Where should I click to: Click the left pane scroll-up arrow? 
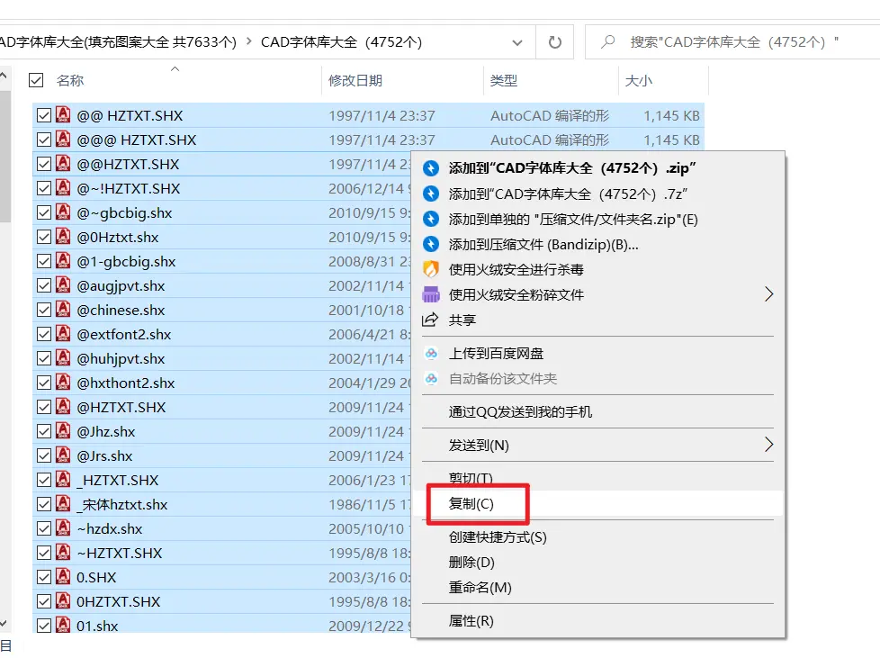4,74
